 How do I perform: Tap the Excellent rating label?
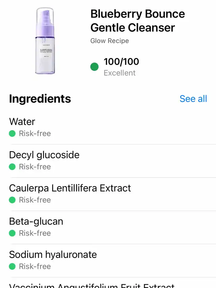tap(119, 73)
